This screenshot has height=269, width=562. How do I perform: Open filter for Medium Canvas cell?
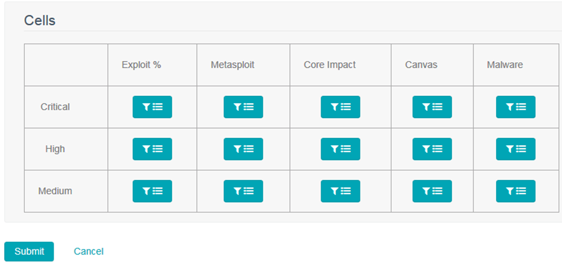click(x=432, y=191)
